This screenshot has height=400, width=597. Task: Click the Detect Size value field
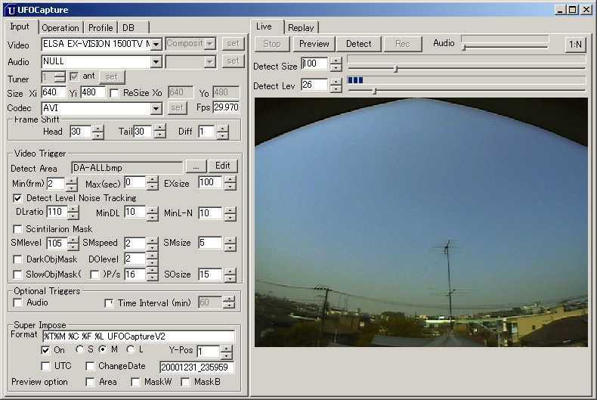[x=314, y=64]
